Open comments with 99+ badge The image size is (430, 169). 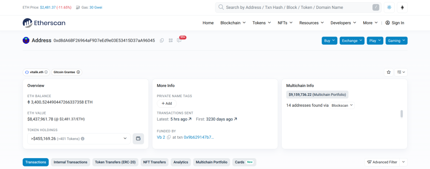click(179, 40)
